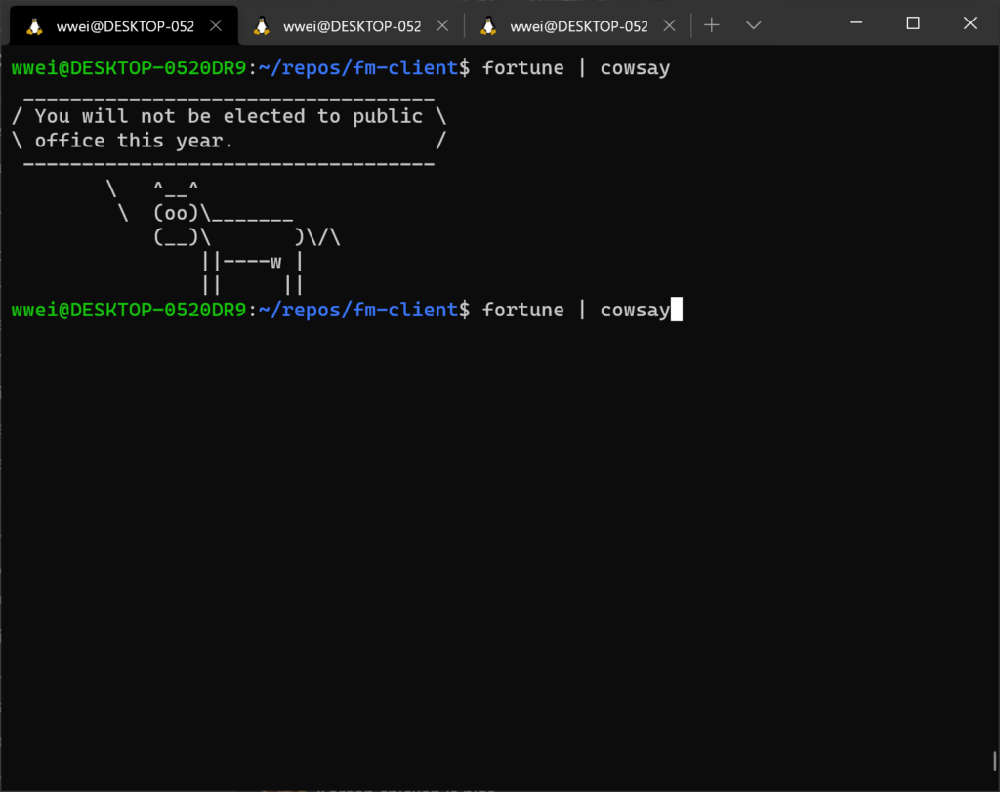Close the second terminal tab
The height and width of the screenshot is (792, 1000).
[442, 25]
